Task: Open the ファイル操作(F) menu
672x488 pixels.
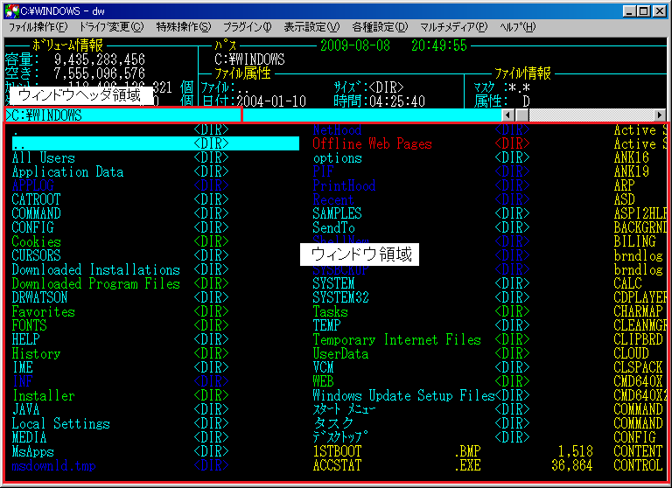Action: (x=38, y=27)
